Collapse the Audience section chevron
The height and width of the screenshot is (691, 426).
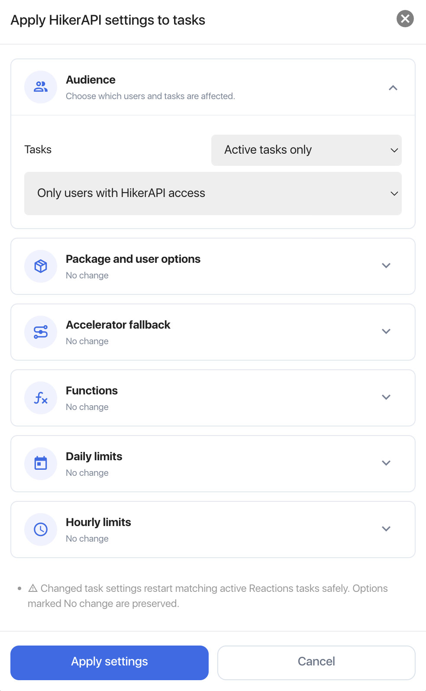click(x=393, y=88)
